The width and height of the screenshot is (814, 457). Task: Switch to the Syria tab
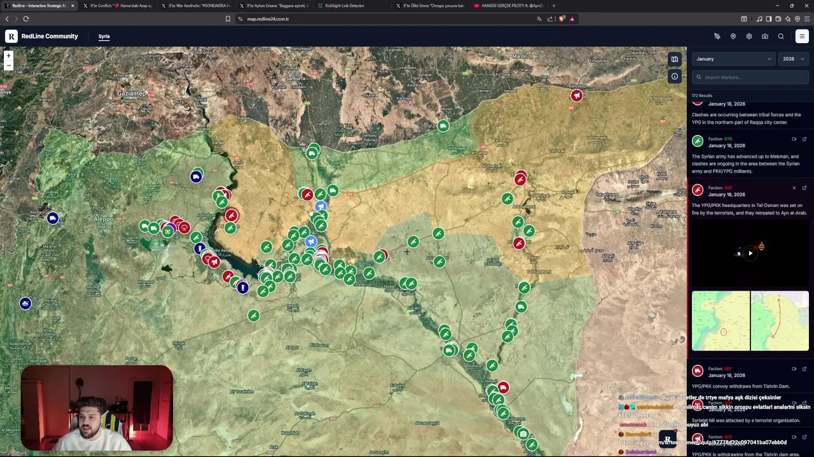[x=104, y=36]
